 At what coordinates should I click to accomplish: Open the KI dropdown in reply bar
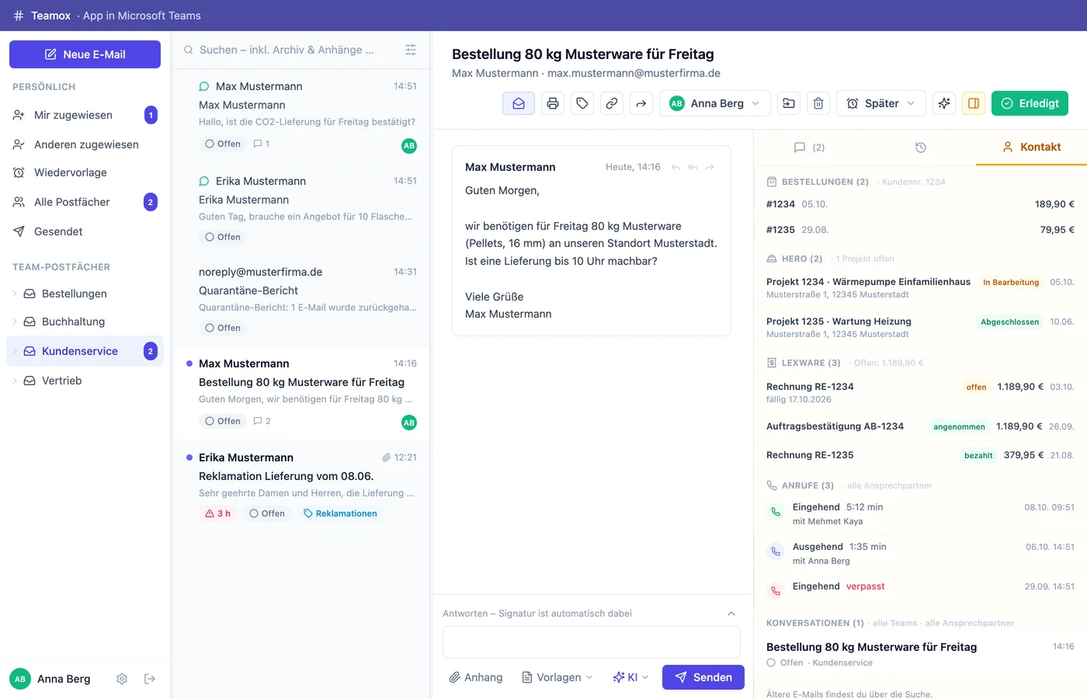click(x=630, y=677)
